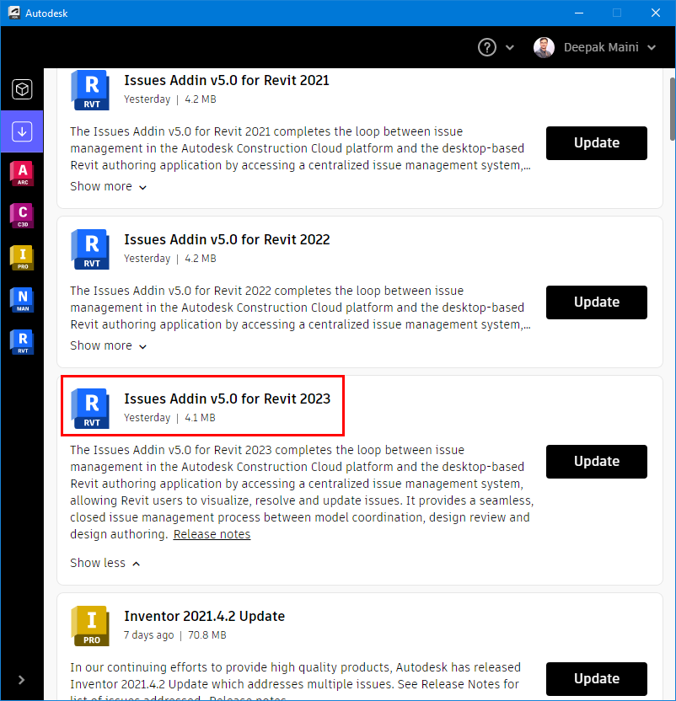Minimize the Autodesk window
The width and height of the screenshot is (676, 701).
click(x=579, y=13)
